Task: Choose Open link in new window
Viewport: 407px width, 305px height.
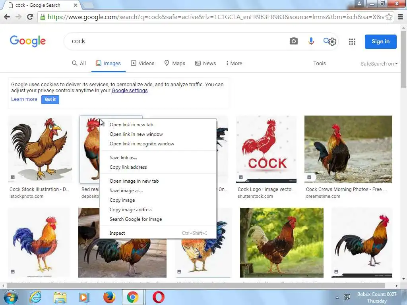Action: 158,134
